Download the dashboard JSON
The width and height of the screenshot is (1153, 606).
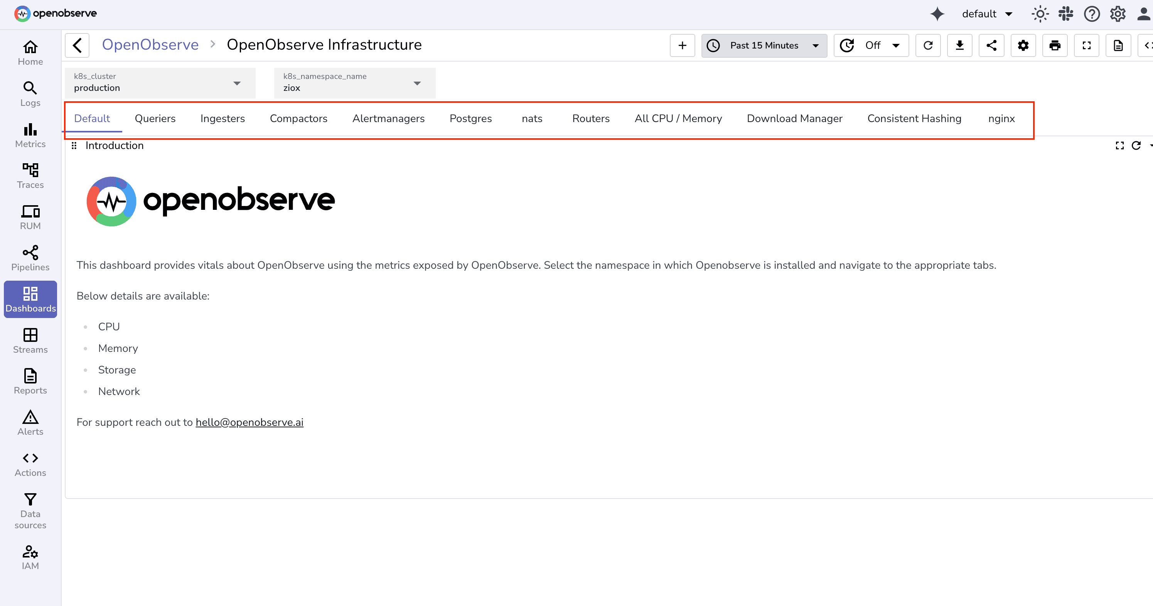pos(960,45)
